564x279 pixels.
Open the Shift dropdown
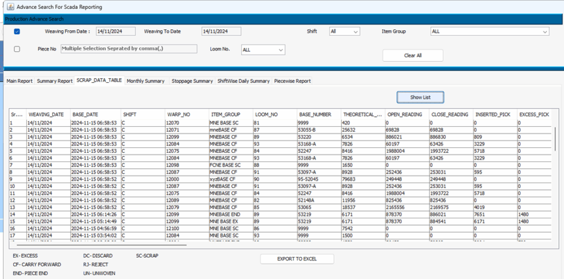344,31
